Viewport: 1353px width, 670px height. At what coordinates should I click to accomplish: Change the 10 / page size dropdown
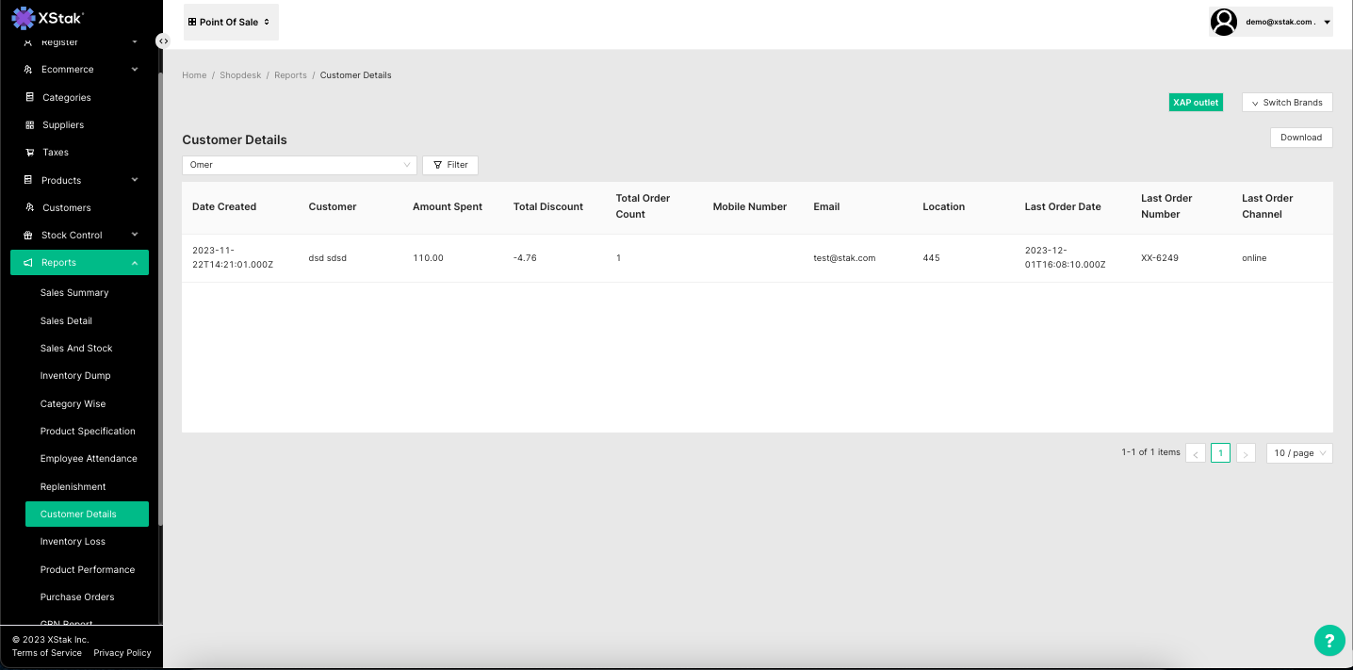pyautogui.click(x=1298, y=453)
